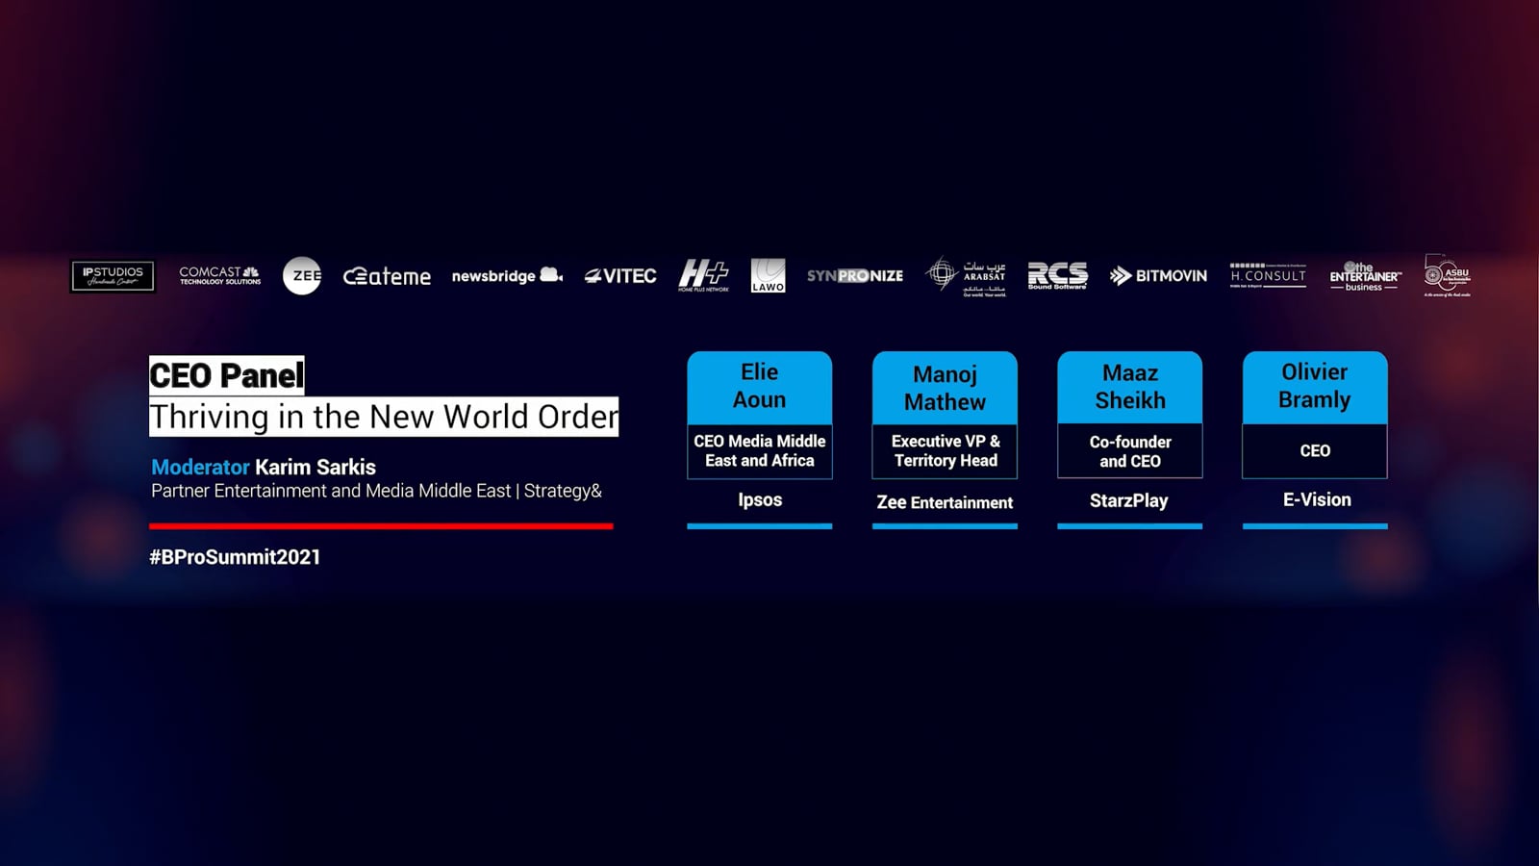The image size is (1539, 866).
Task: Click the newsbridge logo
Action: point(507,276)
